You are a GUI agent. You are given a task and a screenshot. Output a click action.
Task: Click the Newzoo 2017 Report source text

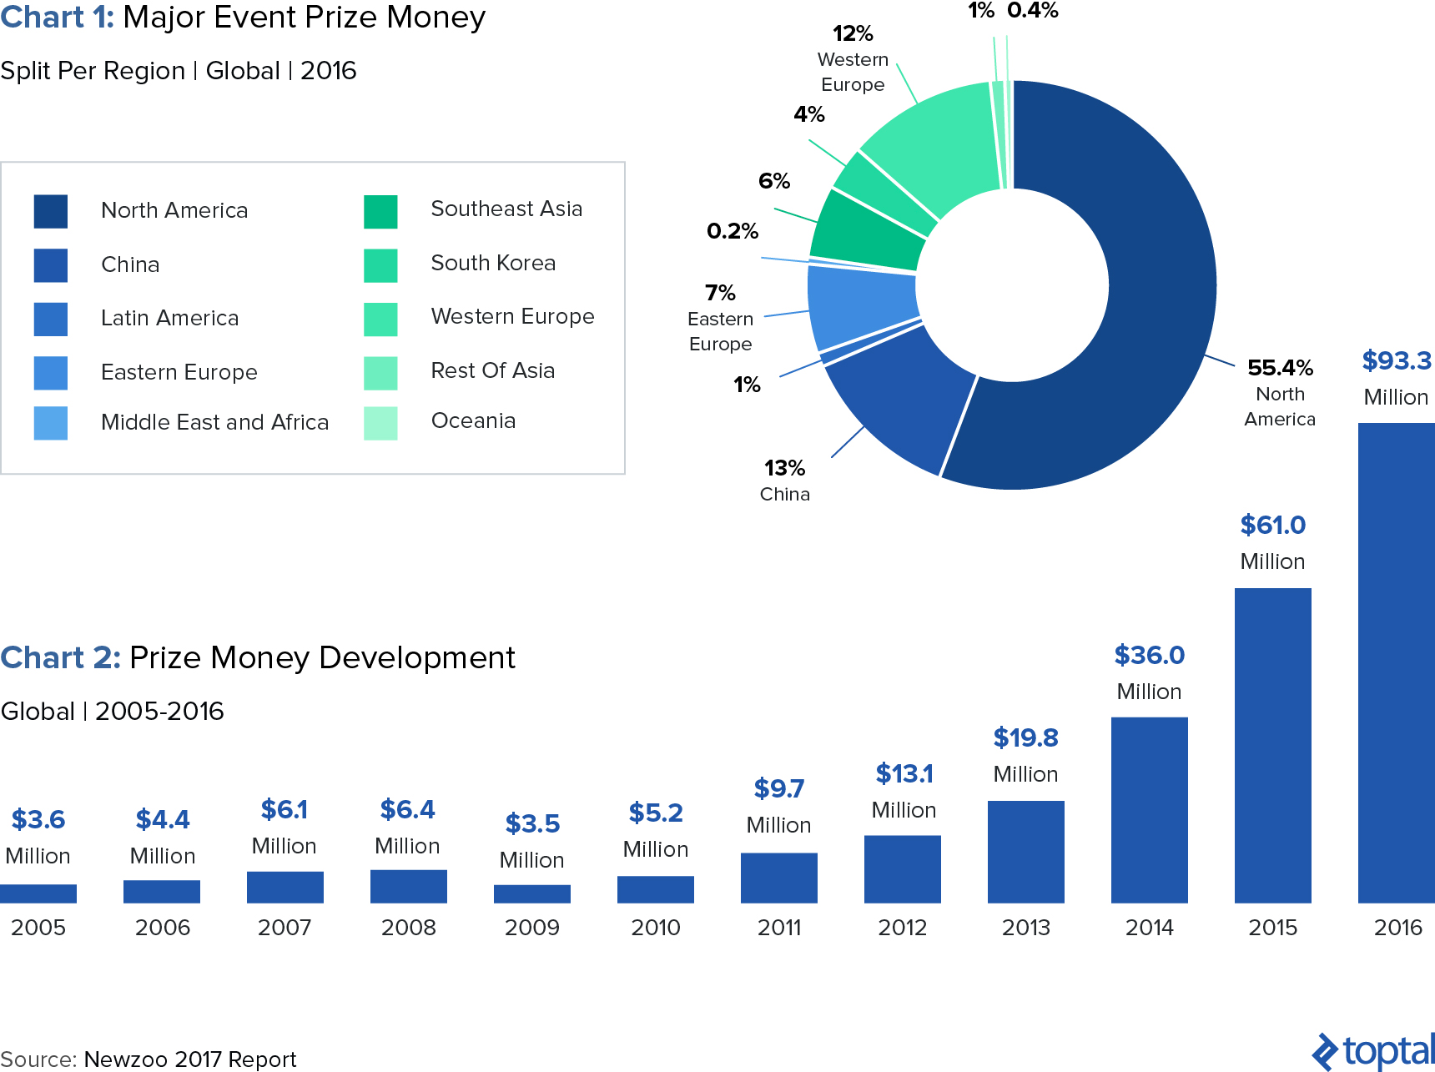[189, 1059]
